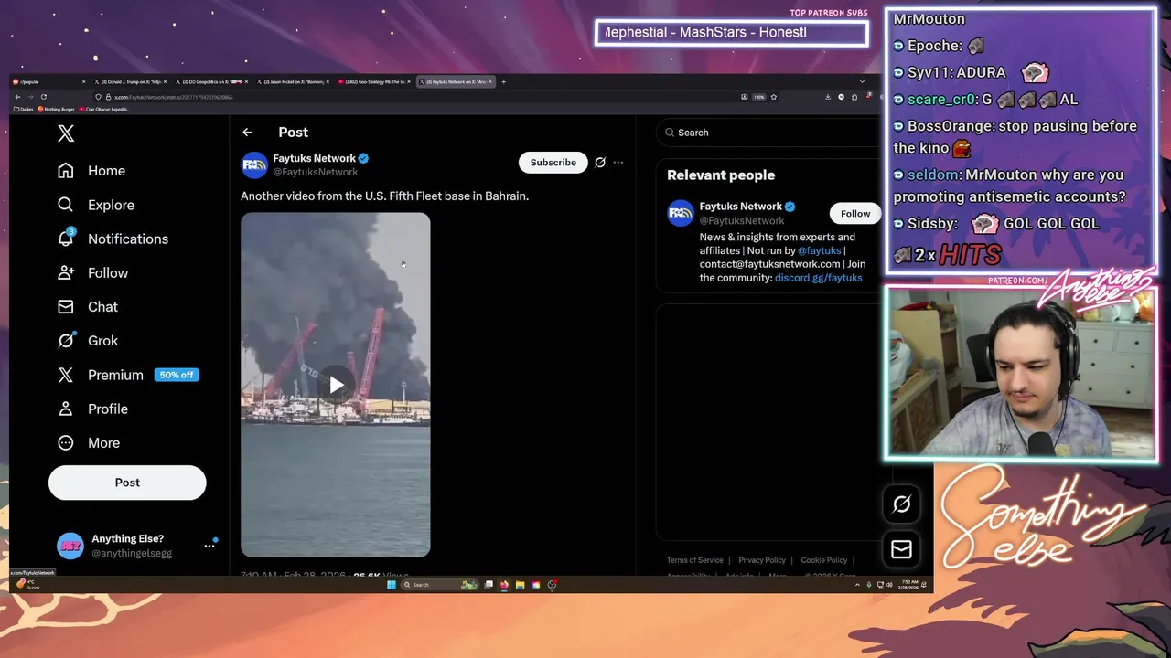Click the Grok explain icon on post
The width and height of the screenshot is (1171, 658).
click(600, 163)
